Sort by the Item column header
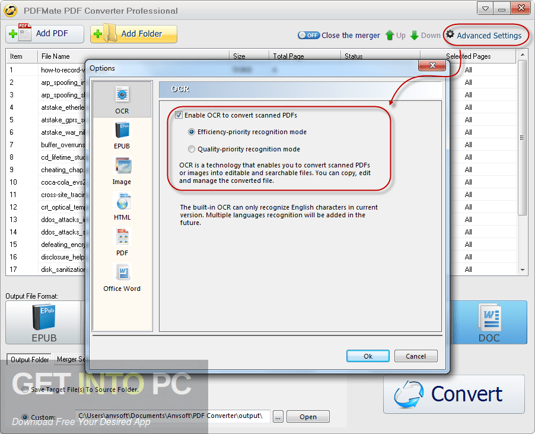Image resolution: width=535 pixels, height=434 pixels. coord(22,56)
